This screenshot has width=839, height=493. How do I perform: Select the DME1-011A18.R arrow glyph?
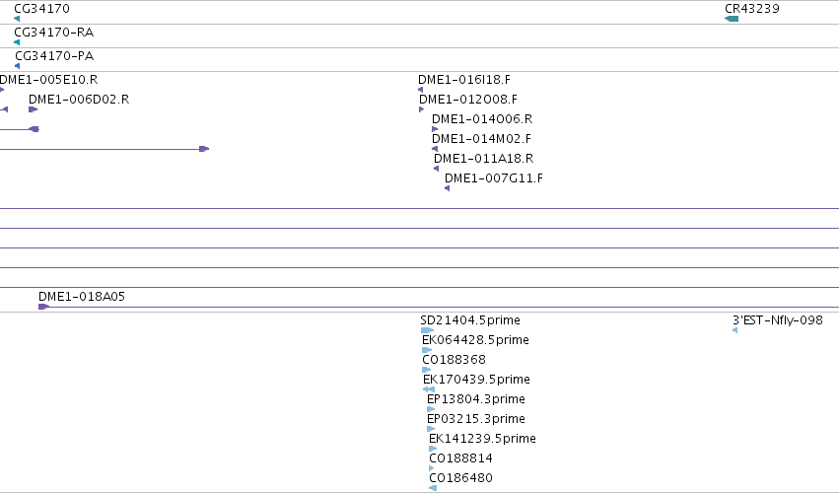[436, 169]
